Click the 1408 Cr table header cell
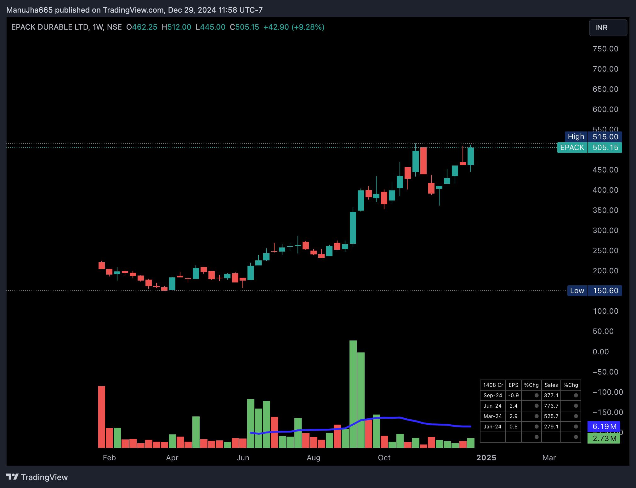The image size is (636, 488). click(x=493, y=385)
